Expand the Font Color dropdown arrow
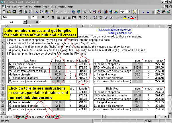Viewport: 172px width, 123px height. click(x=136, y=17)
